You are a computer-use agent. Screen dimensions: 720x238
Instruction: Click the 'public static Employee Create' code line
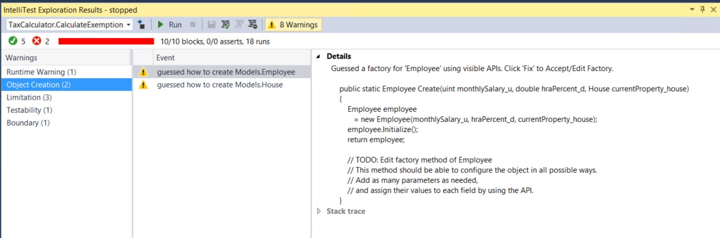(x=514, y=88)
